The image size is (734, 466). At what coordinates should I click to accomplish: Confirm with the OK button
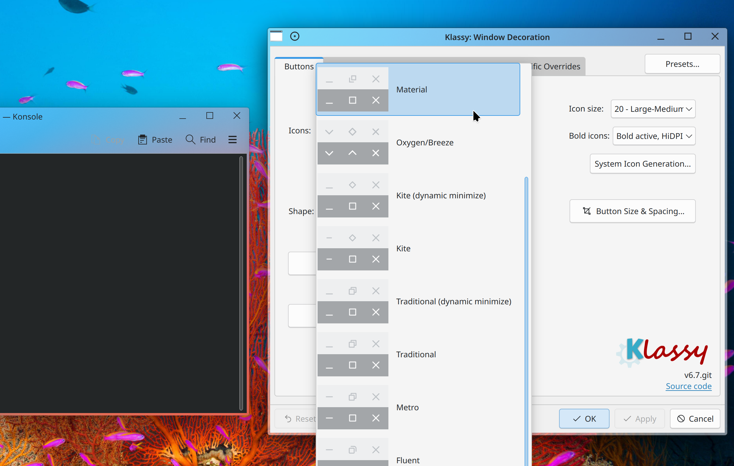584,419
